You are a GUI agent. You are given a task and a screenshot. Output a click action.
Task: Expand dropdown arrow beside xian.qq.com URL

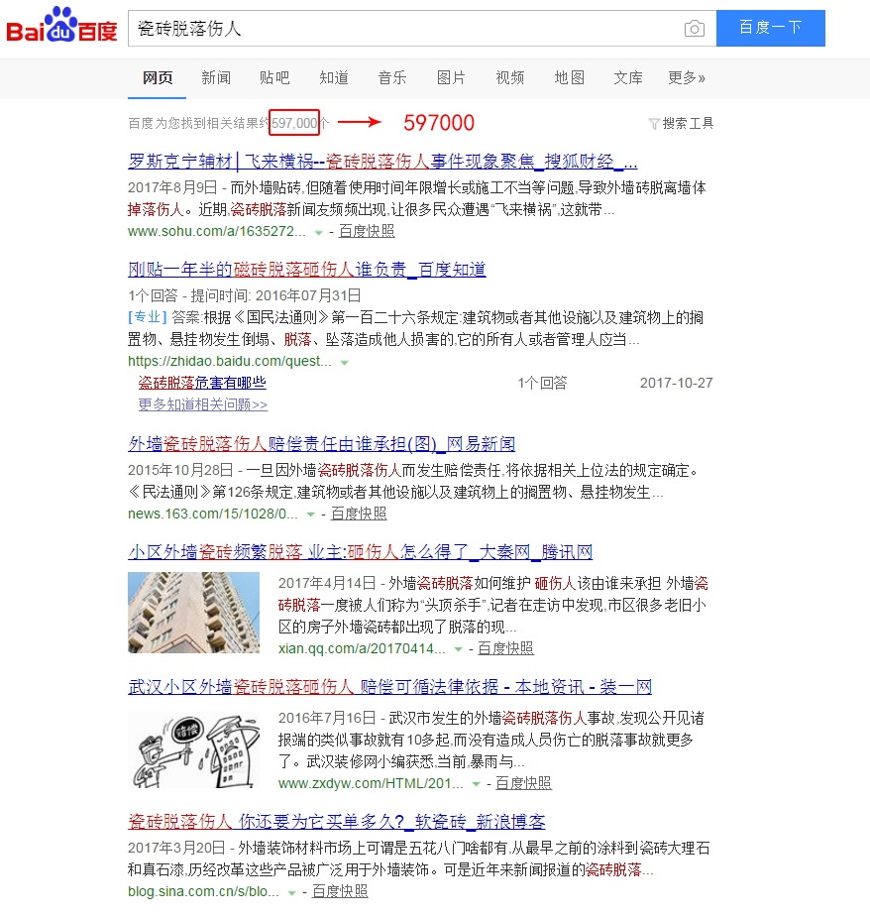point(459,649)
